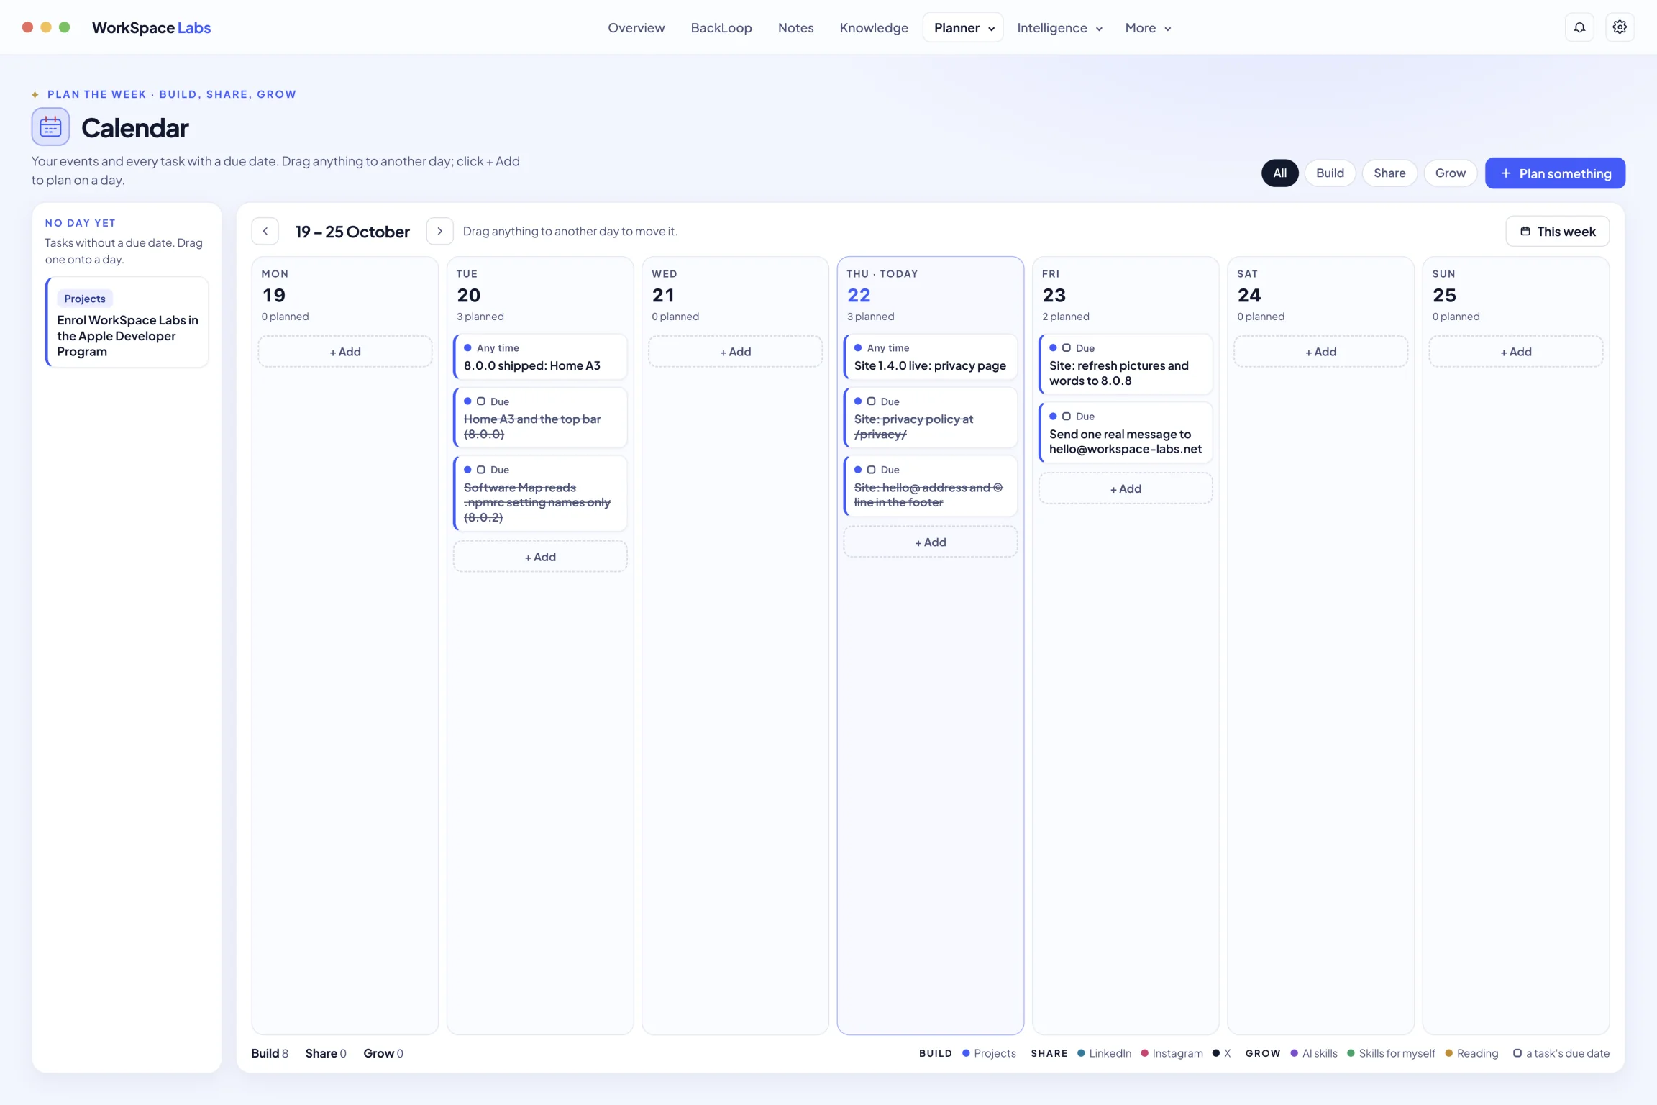Click the Projects blue legend dot

(x=966, y=1053)
